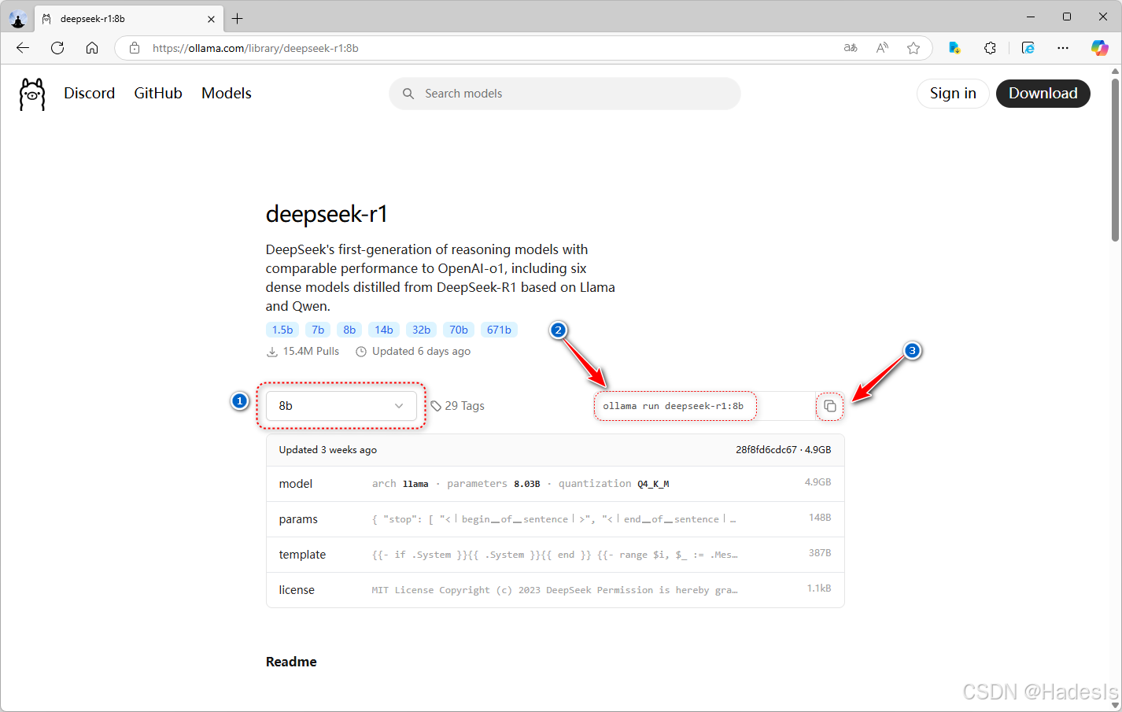This screenshot has width=1122, height=712.
Task: Click the Updated 6 days ago text
Action: [421, 352]
